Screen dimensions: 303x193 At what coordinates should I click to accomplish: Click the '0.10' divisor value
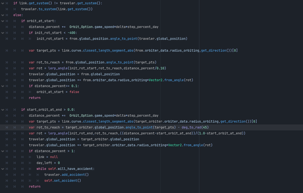pos(160,68)
